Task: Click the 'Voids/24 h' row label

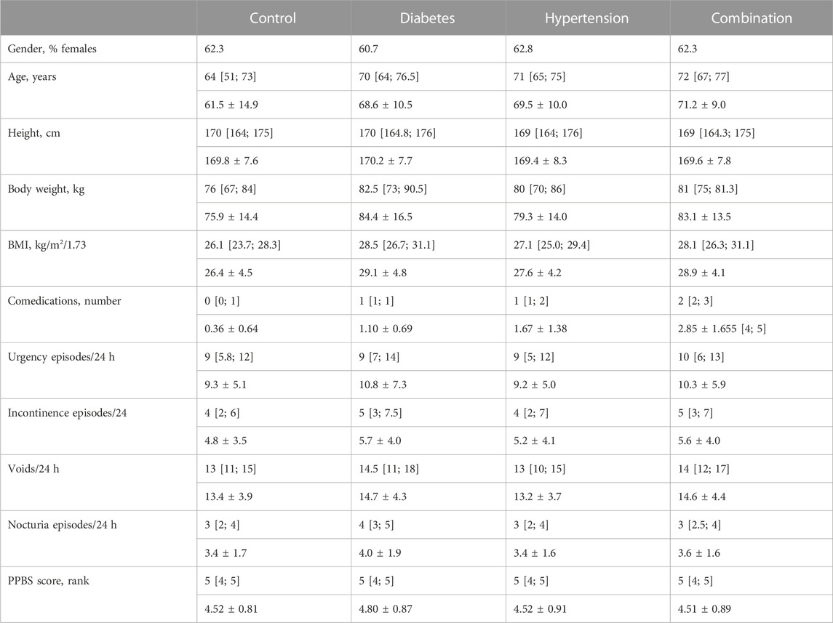Action: pyautogui.click(x=33, y=469)
